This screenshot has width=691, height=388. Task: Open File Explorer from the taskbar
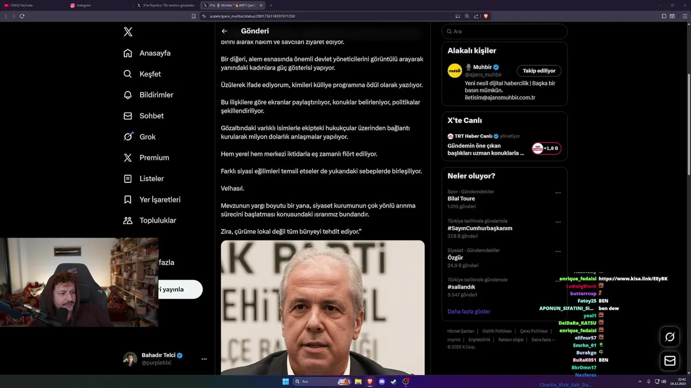click(358, 382)
